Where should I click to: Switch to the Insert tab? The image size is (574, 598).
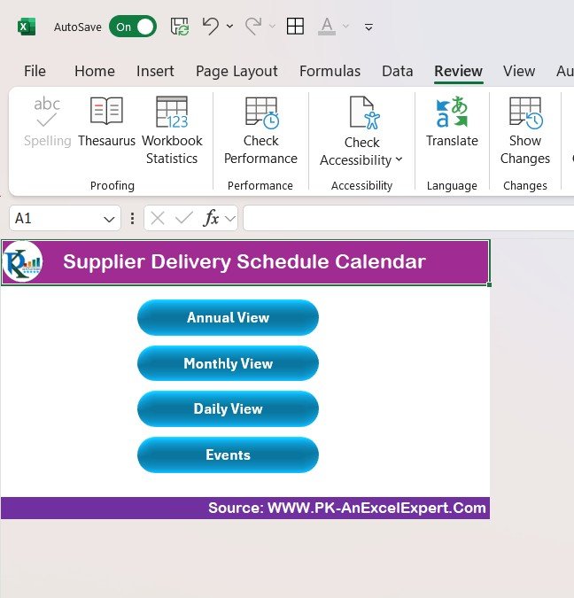(155, 71)
